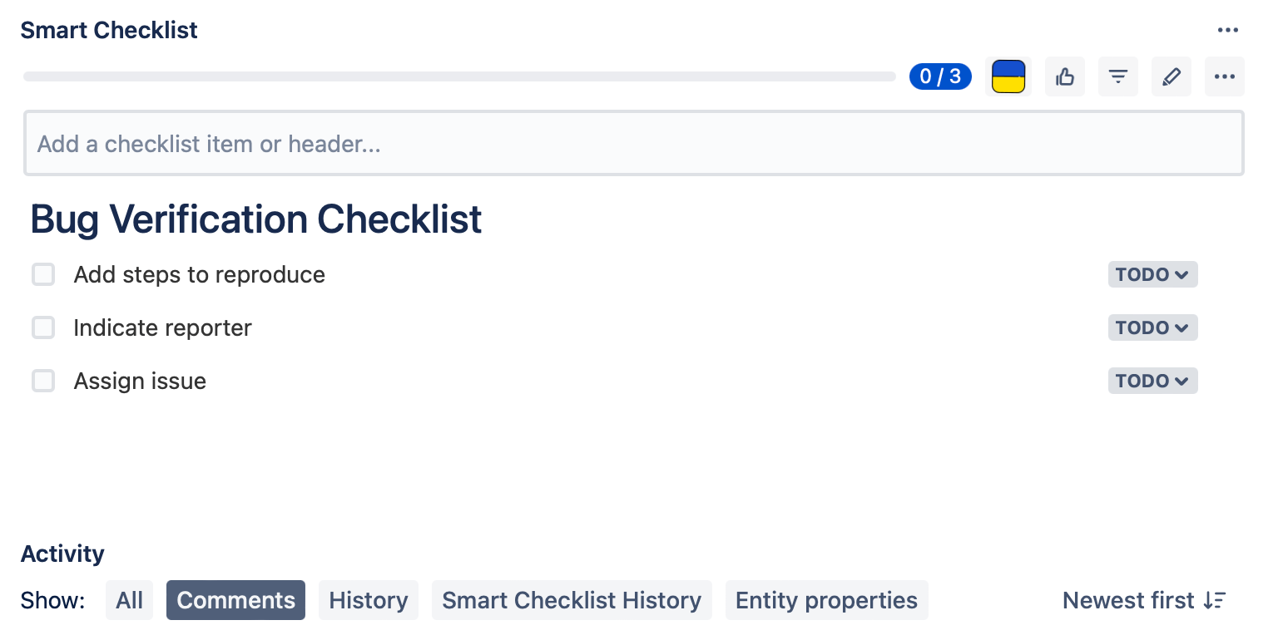This screenshot has width=1288, height=635.
Task: Select the Smart Checklist History tab
Action: pos(572,600)
